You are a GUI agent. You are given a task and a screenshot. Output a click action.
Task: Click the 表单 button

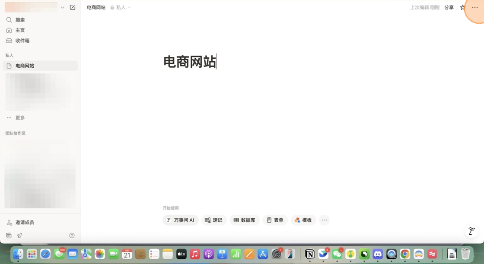(x=275, y=220)
